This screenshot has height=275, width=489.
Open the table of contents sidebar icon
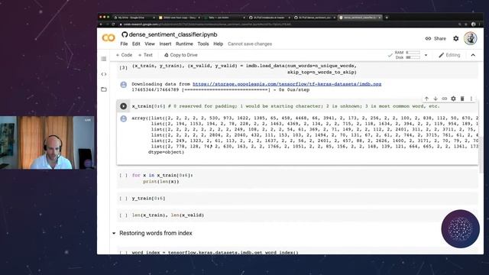pyautogui.click(x=104, y=59)
